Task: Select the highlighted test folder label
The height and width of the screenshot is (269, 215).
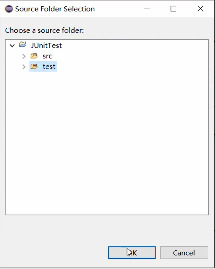Action: tap(49, 66)
